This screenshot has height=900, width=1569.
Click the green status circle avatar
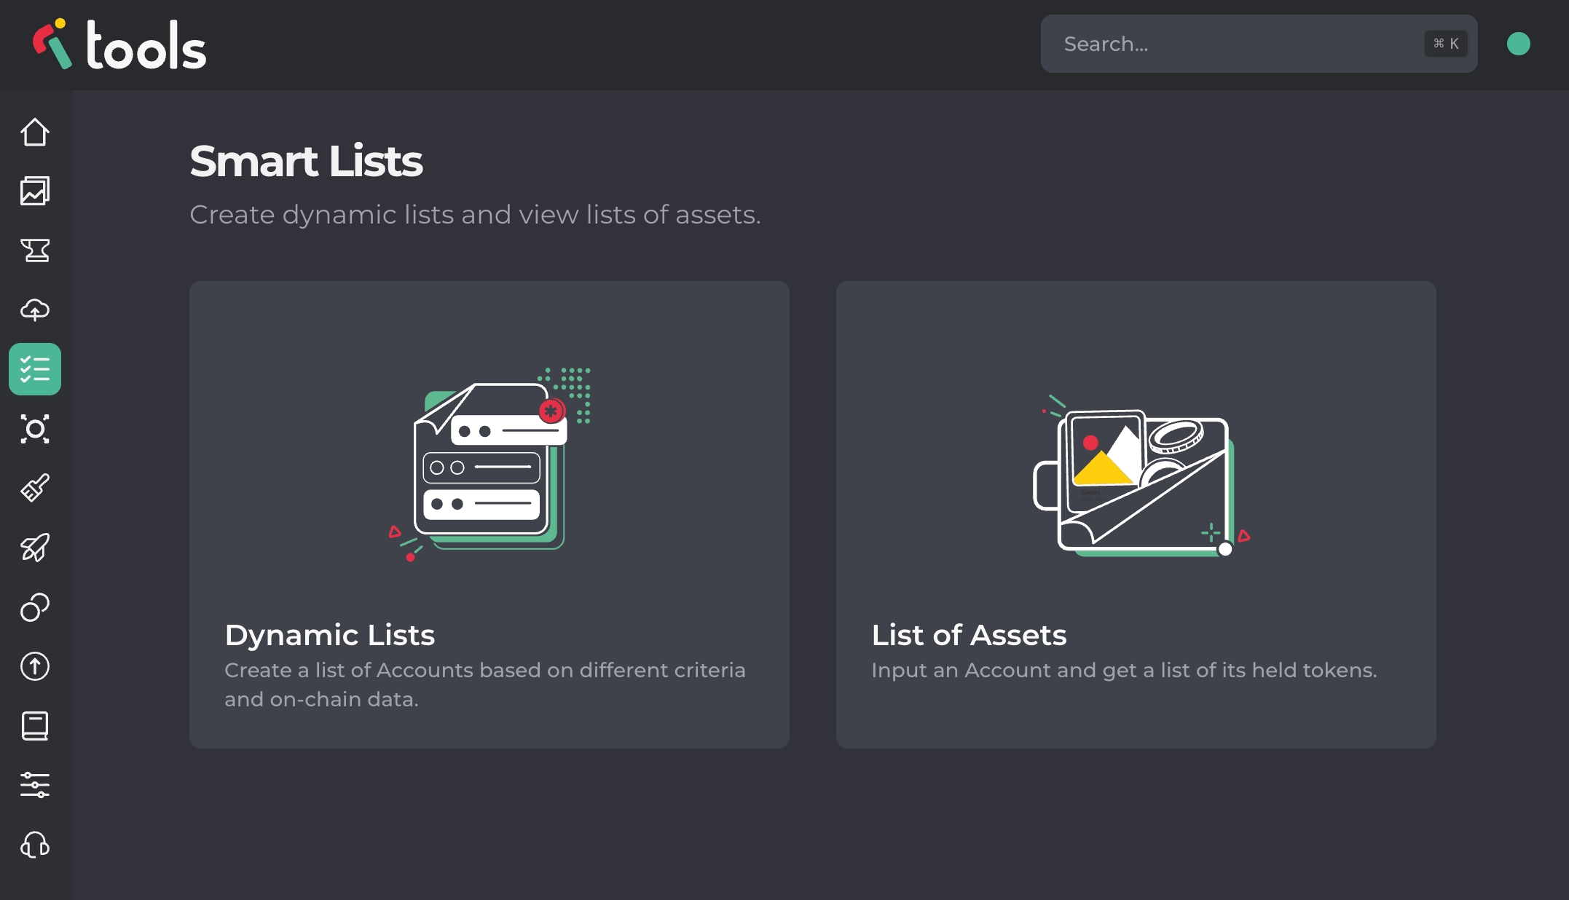(1518, 44)
